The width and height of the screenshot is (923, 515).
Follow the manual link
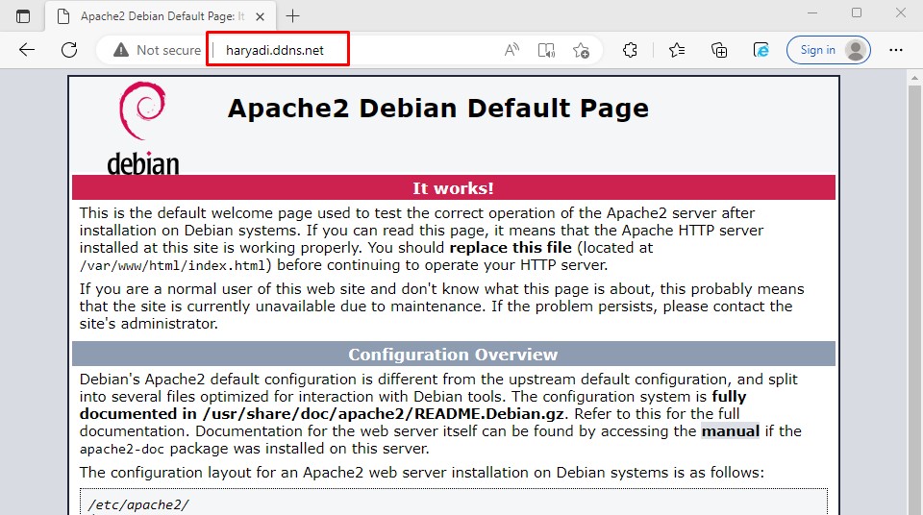point(730,431)
